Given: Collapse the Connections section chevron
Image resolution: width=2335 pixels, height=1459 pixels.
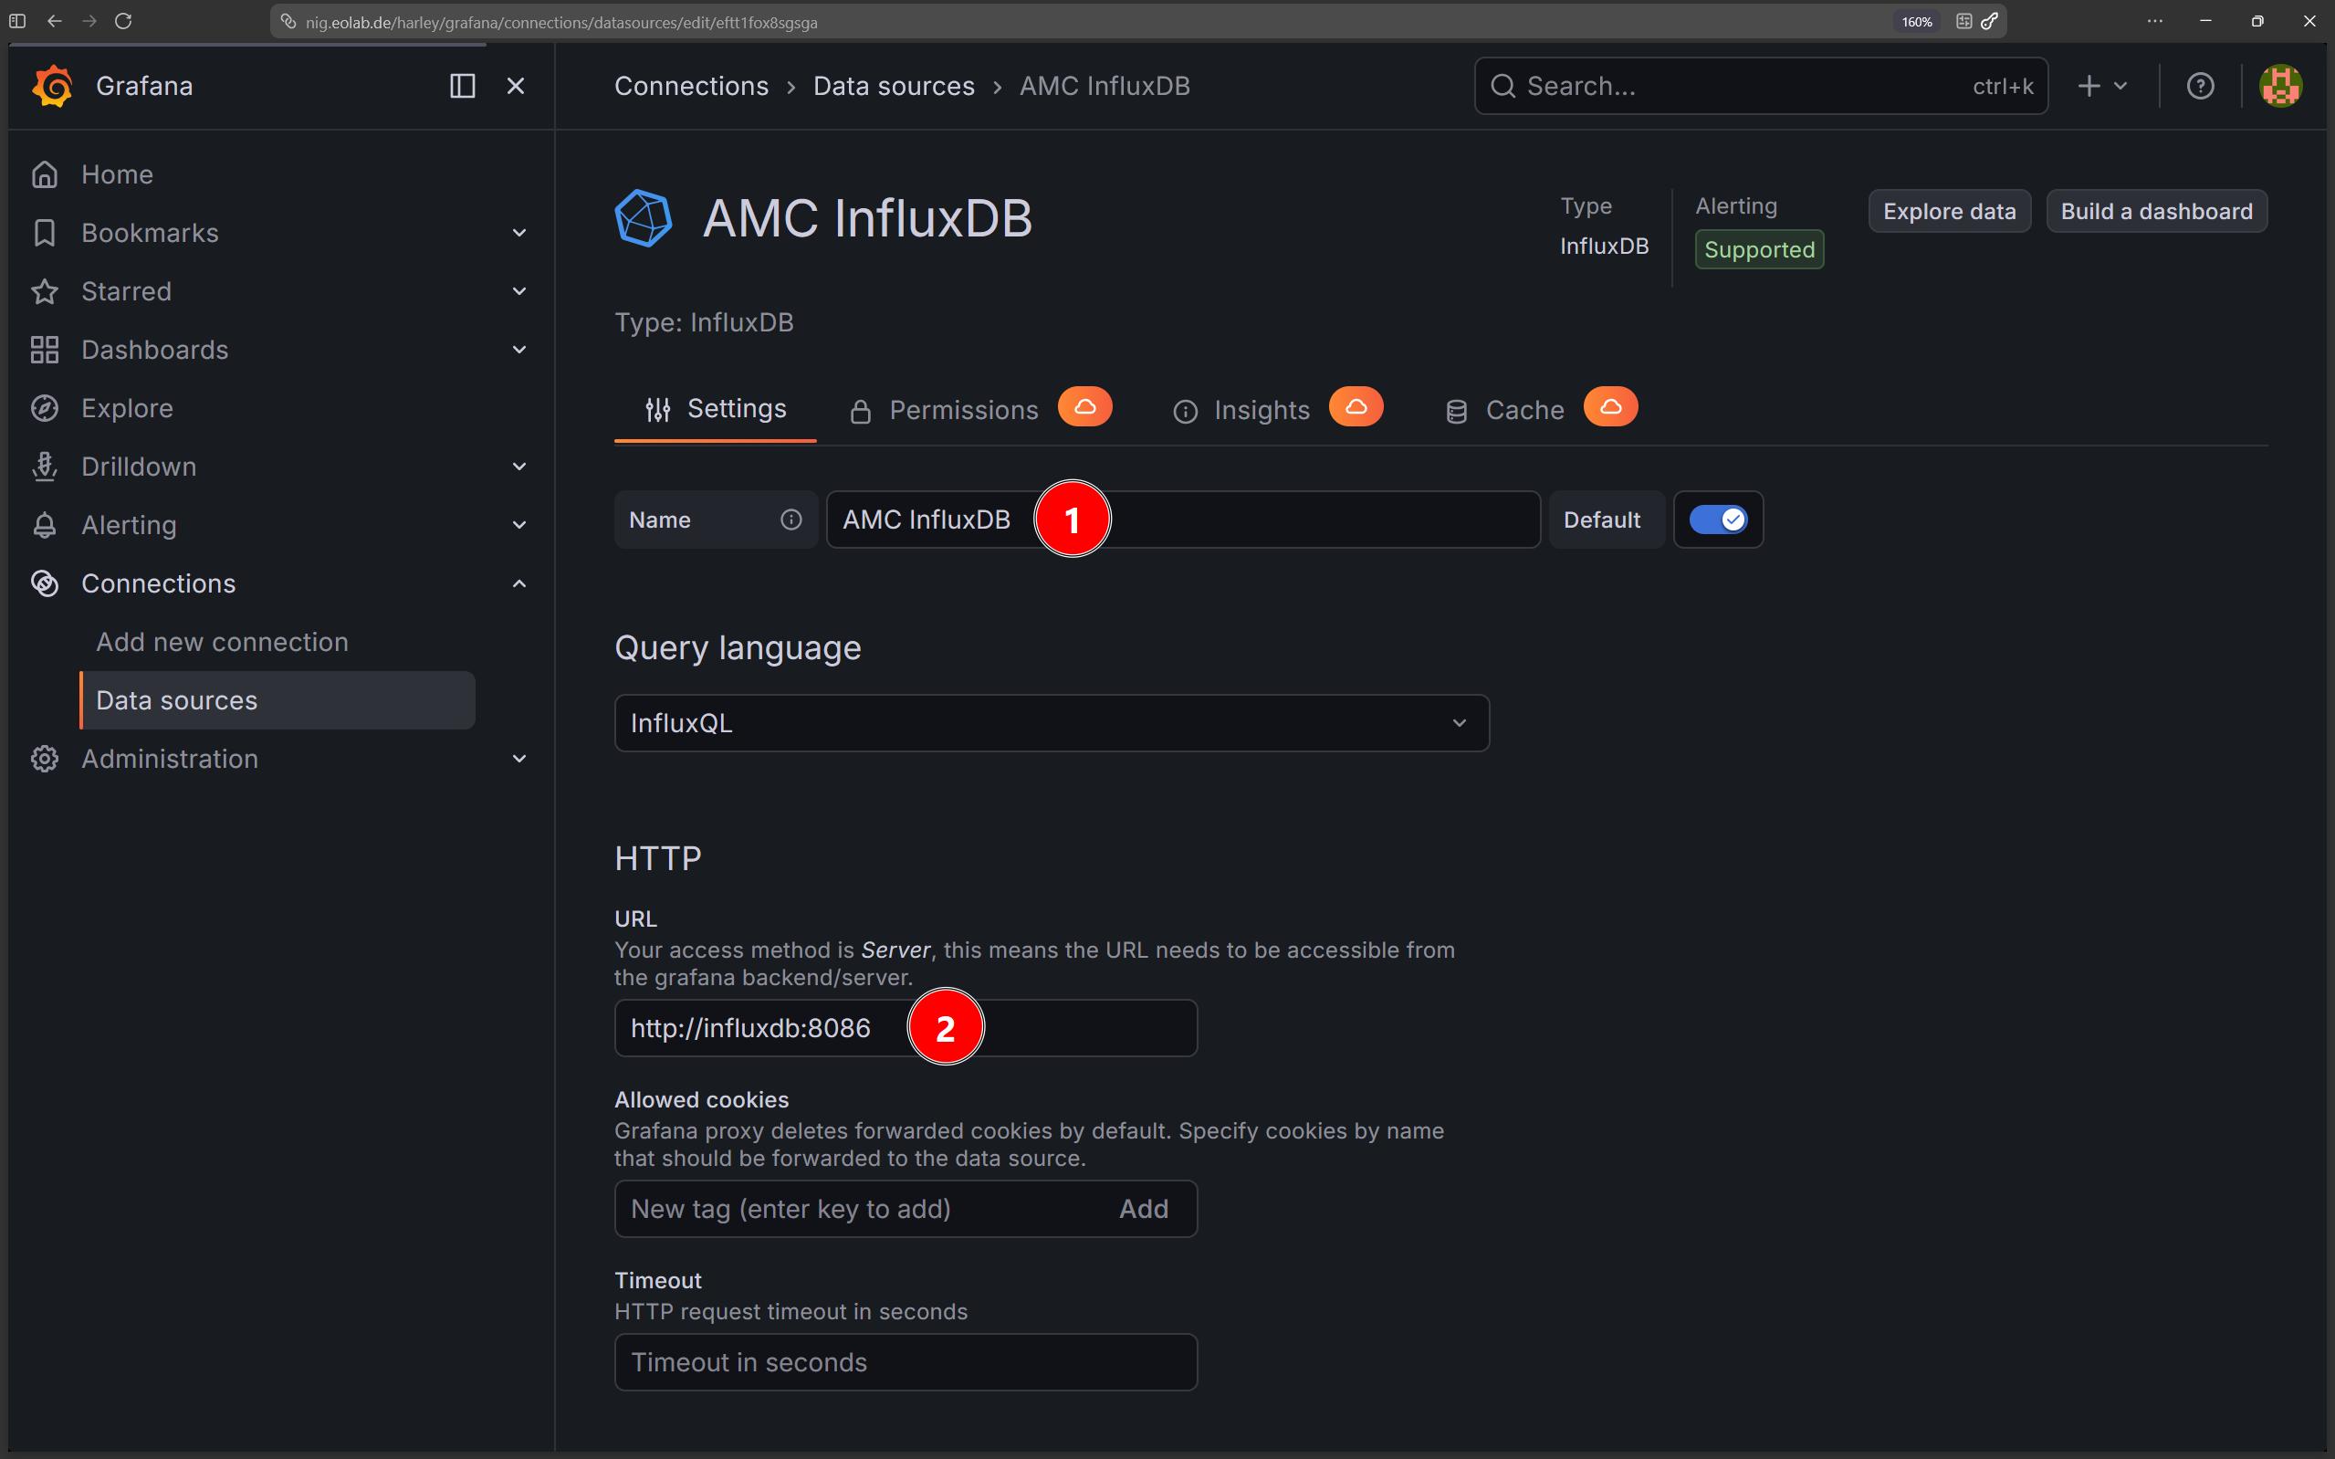Looking at the screenshot, I should [x=518, y=583].
